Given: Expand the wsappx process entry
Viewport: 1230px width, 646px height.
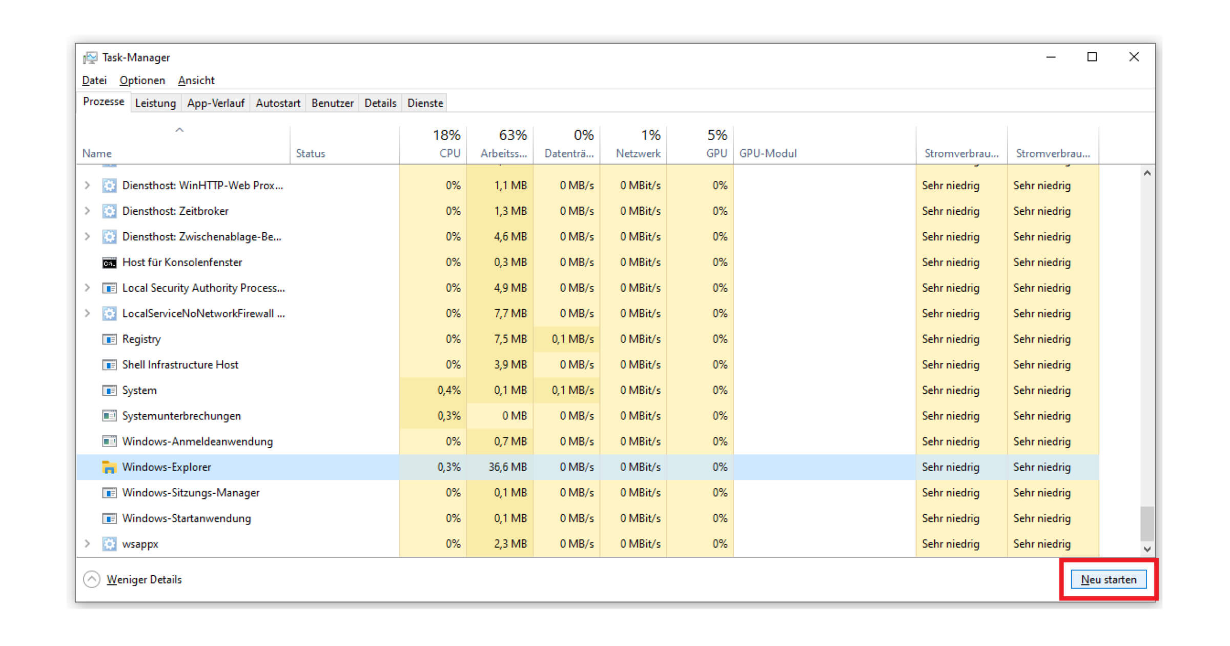Looking at the screenshot, I should (87, 543).
